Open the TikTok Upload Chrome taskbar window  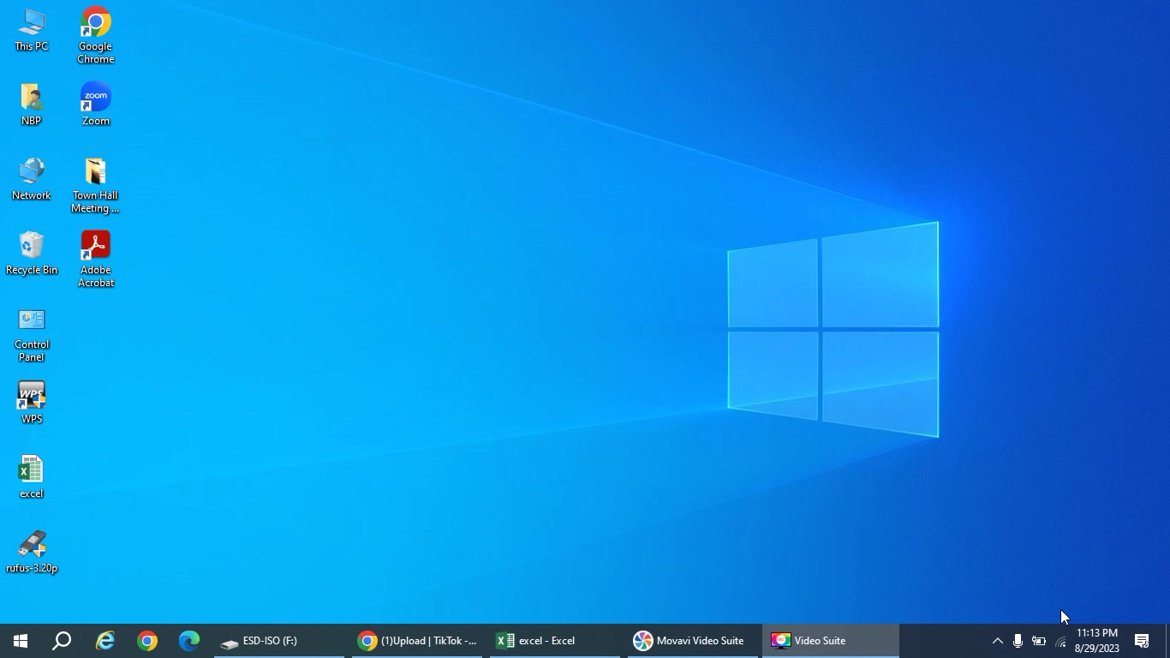[x=417, y=641]
